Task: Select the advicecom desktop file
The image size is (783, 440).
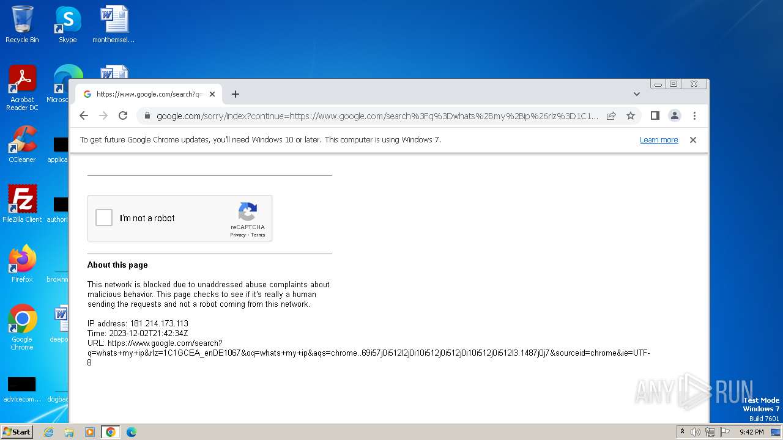Action: pos(21,390)
